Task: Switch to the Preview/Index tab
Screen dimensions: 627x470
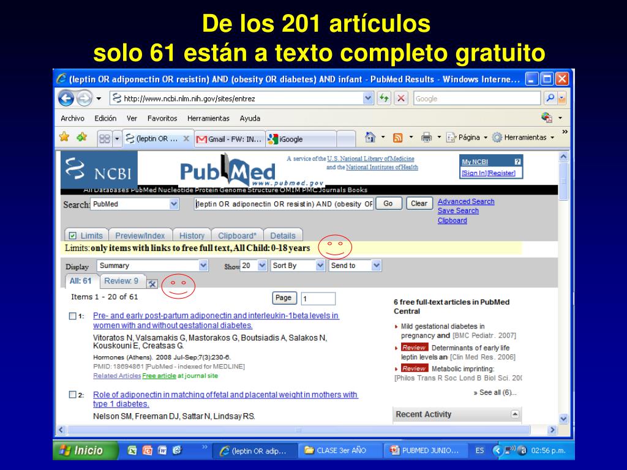Action: click(140, 236)
